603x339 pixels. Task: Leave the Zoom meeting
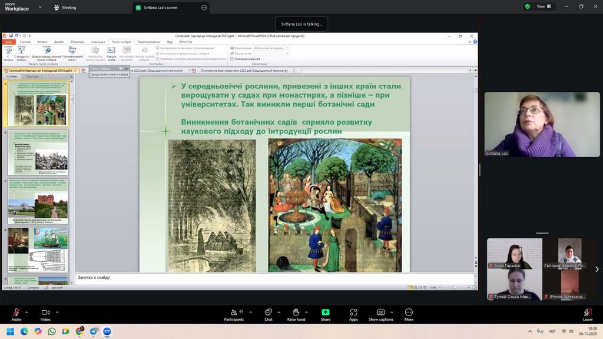(587, 314)
